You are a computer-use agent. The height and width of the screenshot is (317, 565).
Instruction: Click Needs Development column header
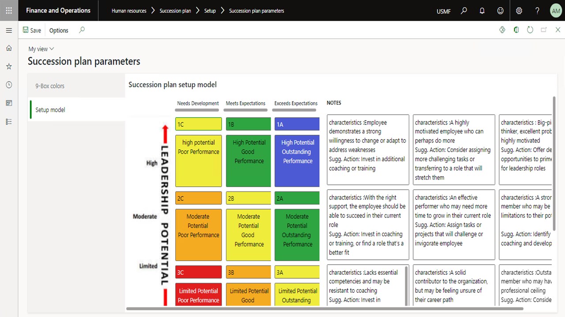(198, 103)
